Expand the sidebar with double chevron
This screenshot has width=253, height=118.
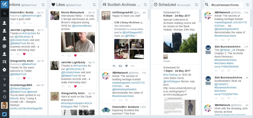(4, 85)
